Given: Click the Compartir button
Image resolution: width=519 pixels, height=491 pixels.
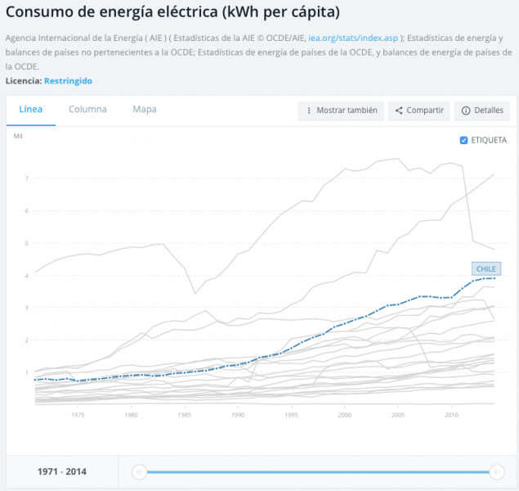Looking at the screenshot, I should pos(419,110).
